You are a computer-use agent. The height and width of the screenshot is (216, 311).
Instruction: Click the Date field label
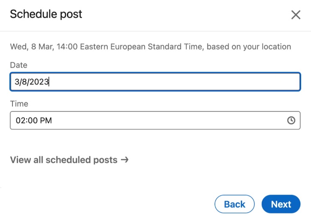[18, 65]
